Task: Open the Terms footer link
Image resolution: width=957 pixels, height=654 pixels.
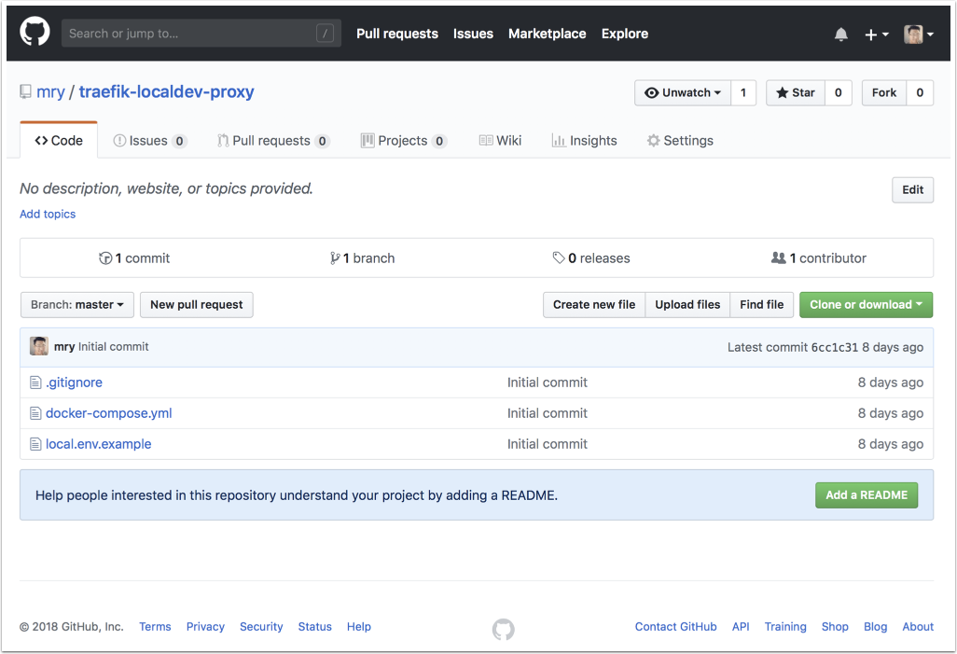Action: pyautogui.click(x=155, y=627)
